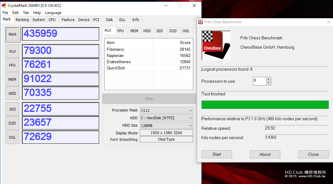The width and height of the screenshot is (333, 184).
Task: Click the ClearType font smoothing button
Action: click(166, 139)
